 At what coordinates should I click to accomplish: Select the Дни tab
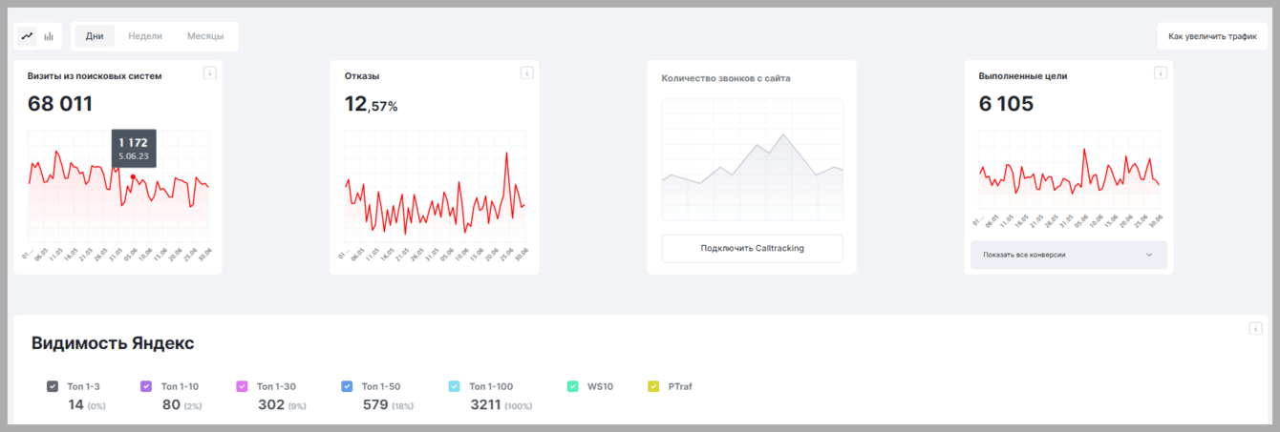95,36
